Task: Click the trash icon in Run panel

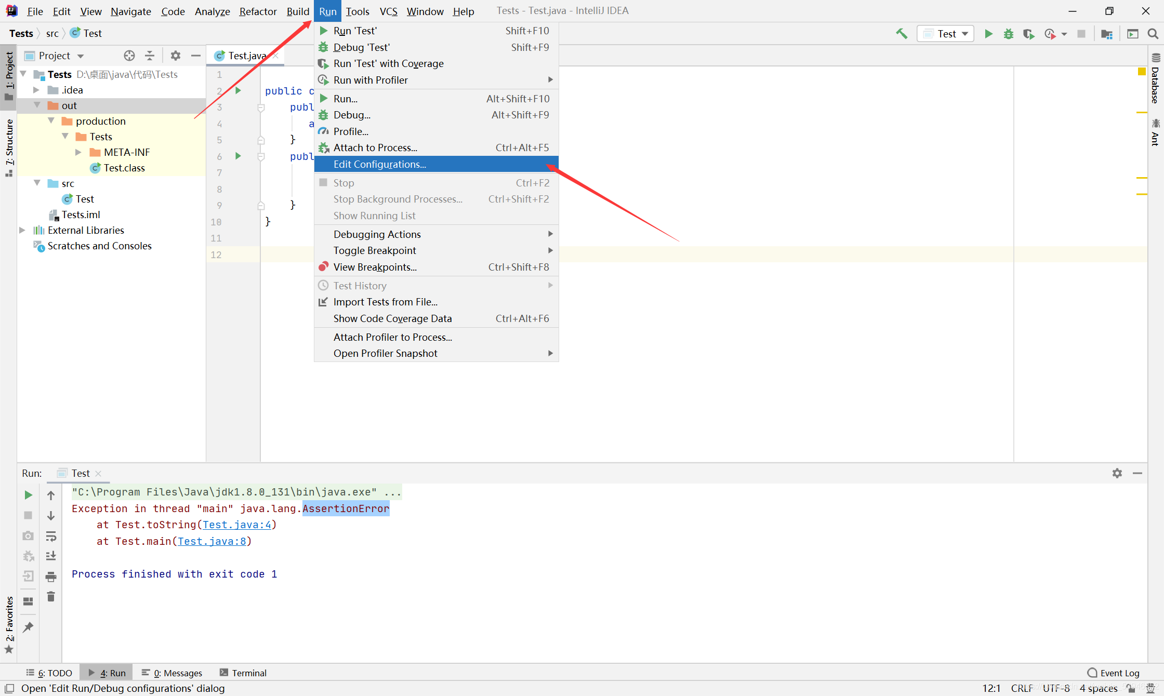Action: pos(51,596)
